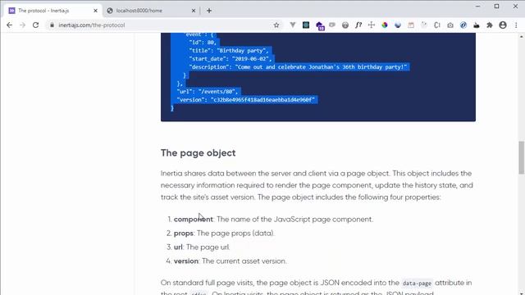Open the Extensions puzzle piece menu
Image resolution: width=525 pixels, height=295 pixels.
(x=490, y=25)
